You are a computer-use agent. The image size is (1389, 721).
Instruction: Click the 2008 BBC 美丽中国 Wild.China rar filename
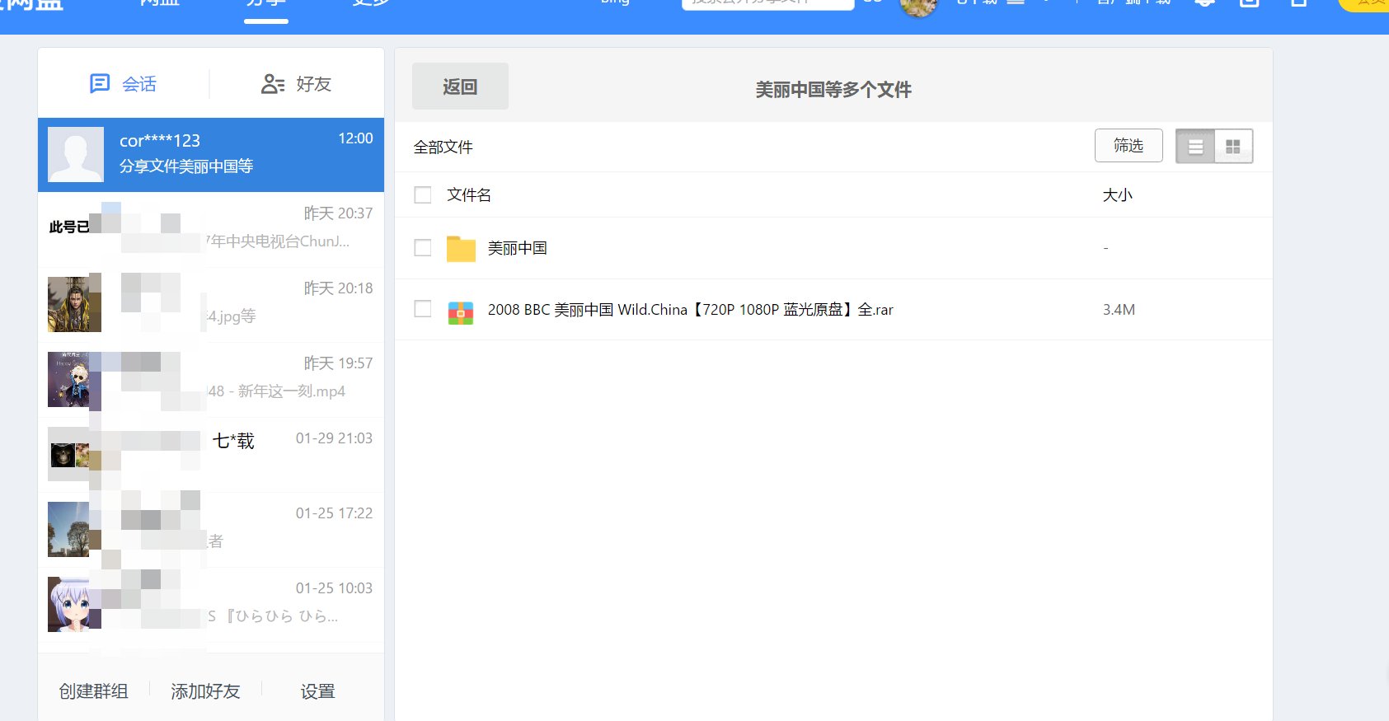(691, 310)
